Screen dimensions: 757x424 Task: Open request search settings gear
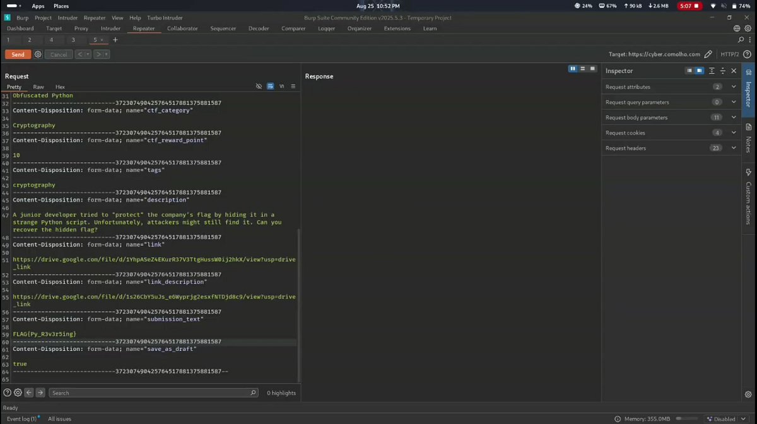(x=18, y=392)
